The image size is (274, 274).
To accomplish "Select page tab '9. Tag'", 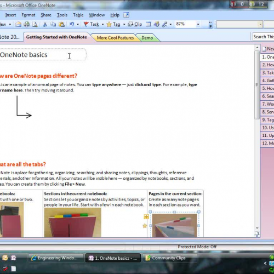I will point(267,120).
